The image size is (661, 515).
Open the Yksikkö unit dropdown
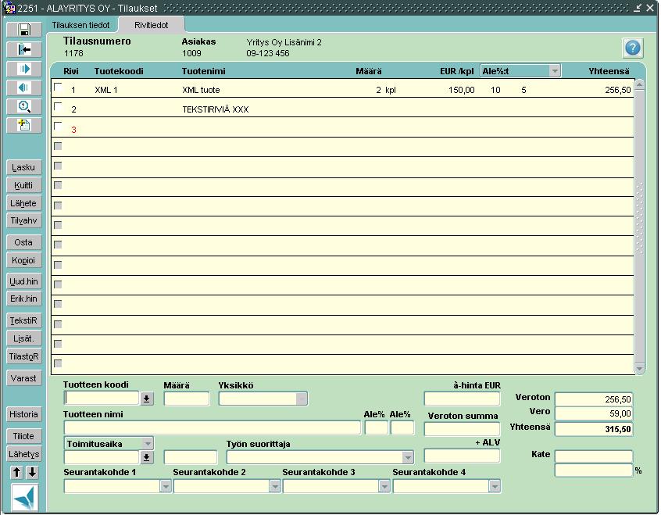(301, 399)
